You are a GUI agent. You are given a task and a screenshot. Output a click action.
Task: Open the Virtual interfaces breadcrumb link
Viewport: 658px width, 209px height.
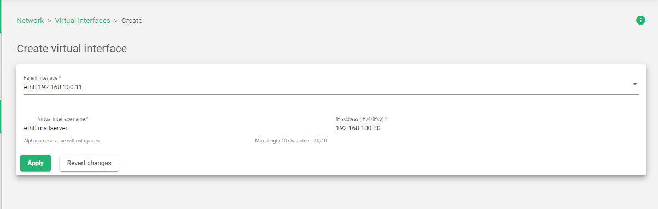point(82,21)
